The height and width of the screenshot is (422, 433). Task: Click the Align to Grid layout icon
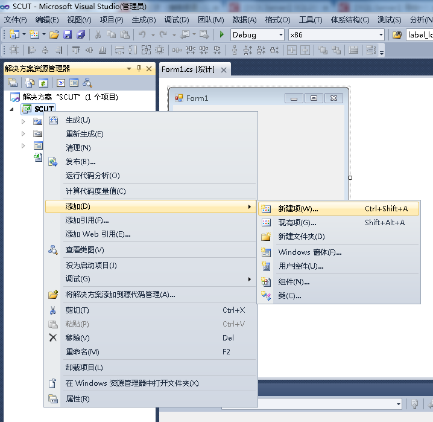[x=14, y=50]
